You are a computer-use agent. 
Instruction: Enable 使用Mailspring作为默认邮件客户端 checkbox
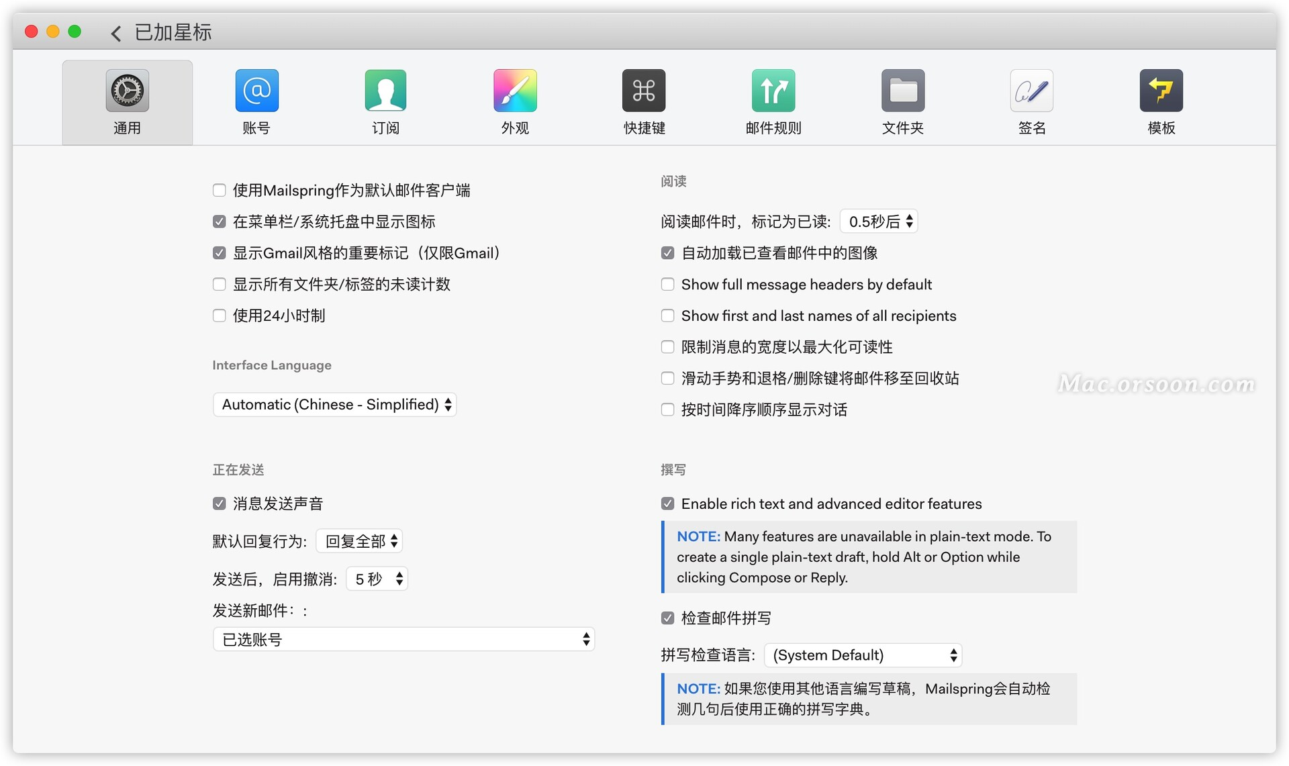click(x=219, y=190)
